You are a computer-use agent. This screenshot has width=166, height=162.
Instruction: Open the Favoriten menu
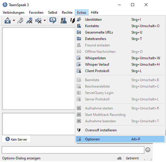36,13
